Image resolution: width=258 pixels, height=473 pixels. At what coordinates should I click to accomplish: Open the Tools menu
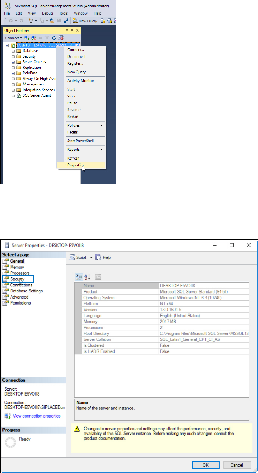[x=63, y=13]
